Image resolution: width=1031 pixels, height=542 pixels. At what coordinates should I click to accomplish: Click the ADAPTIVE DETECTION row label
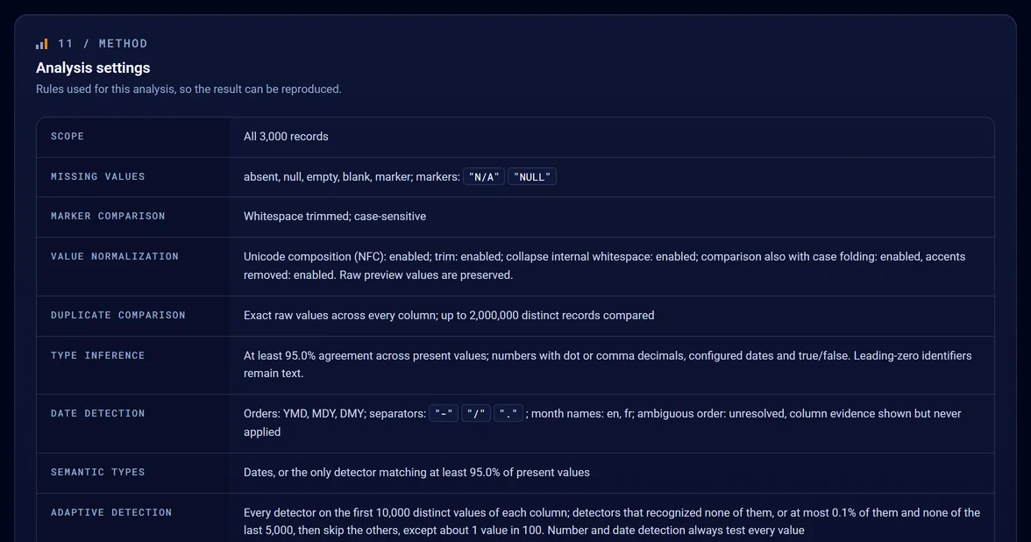click(111, 512)
